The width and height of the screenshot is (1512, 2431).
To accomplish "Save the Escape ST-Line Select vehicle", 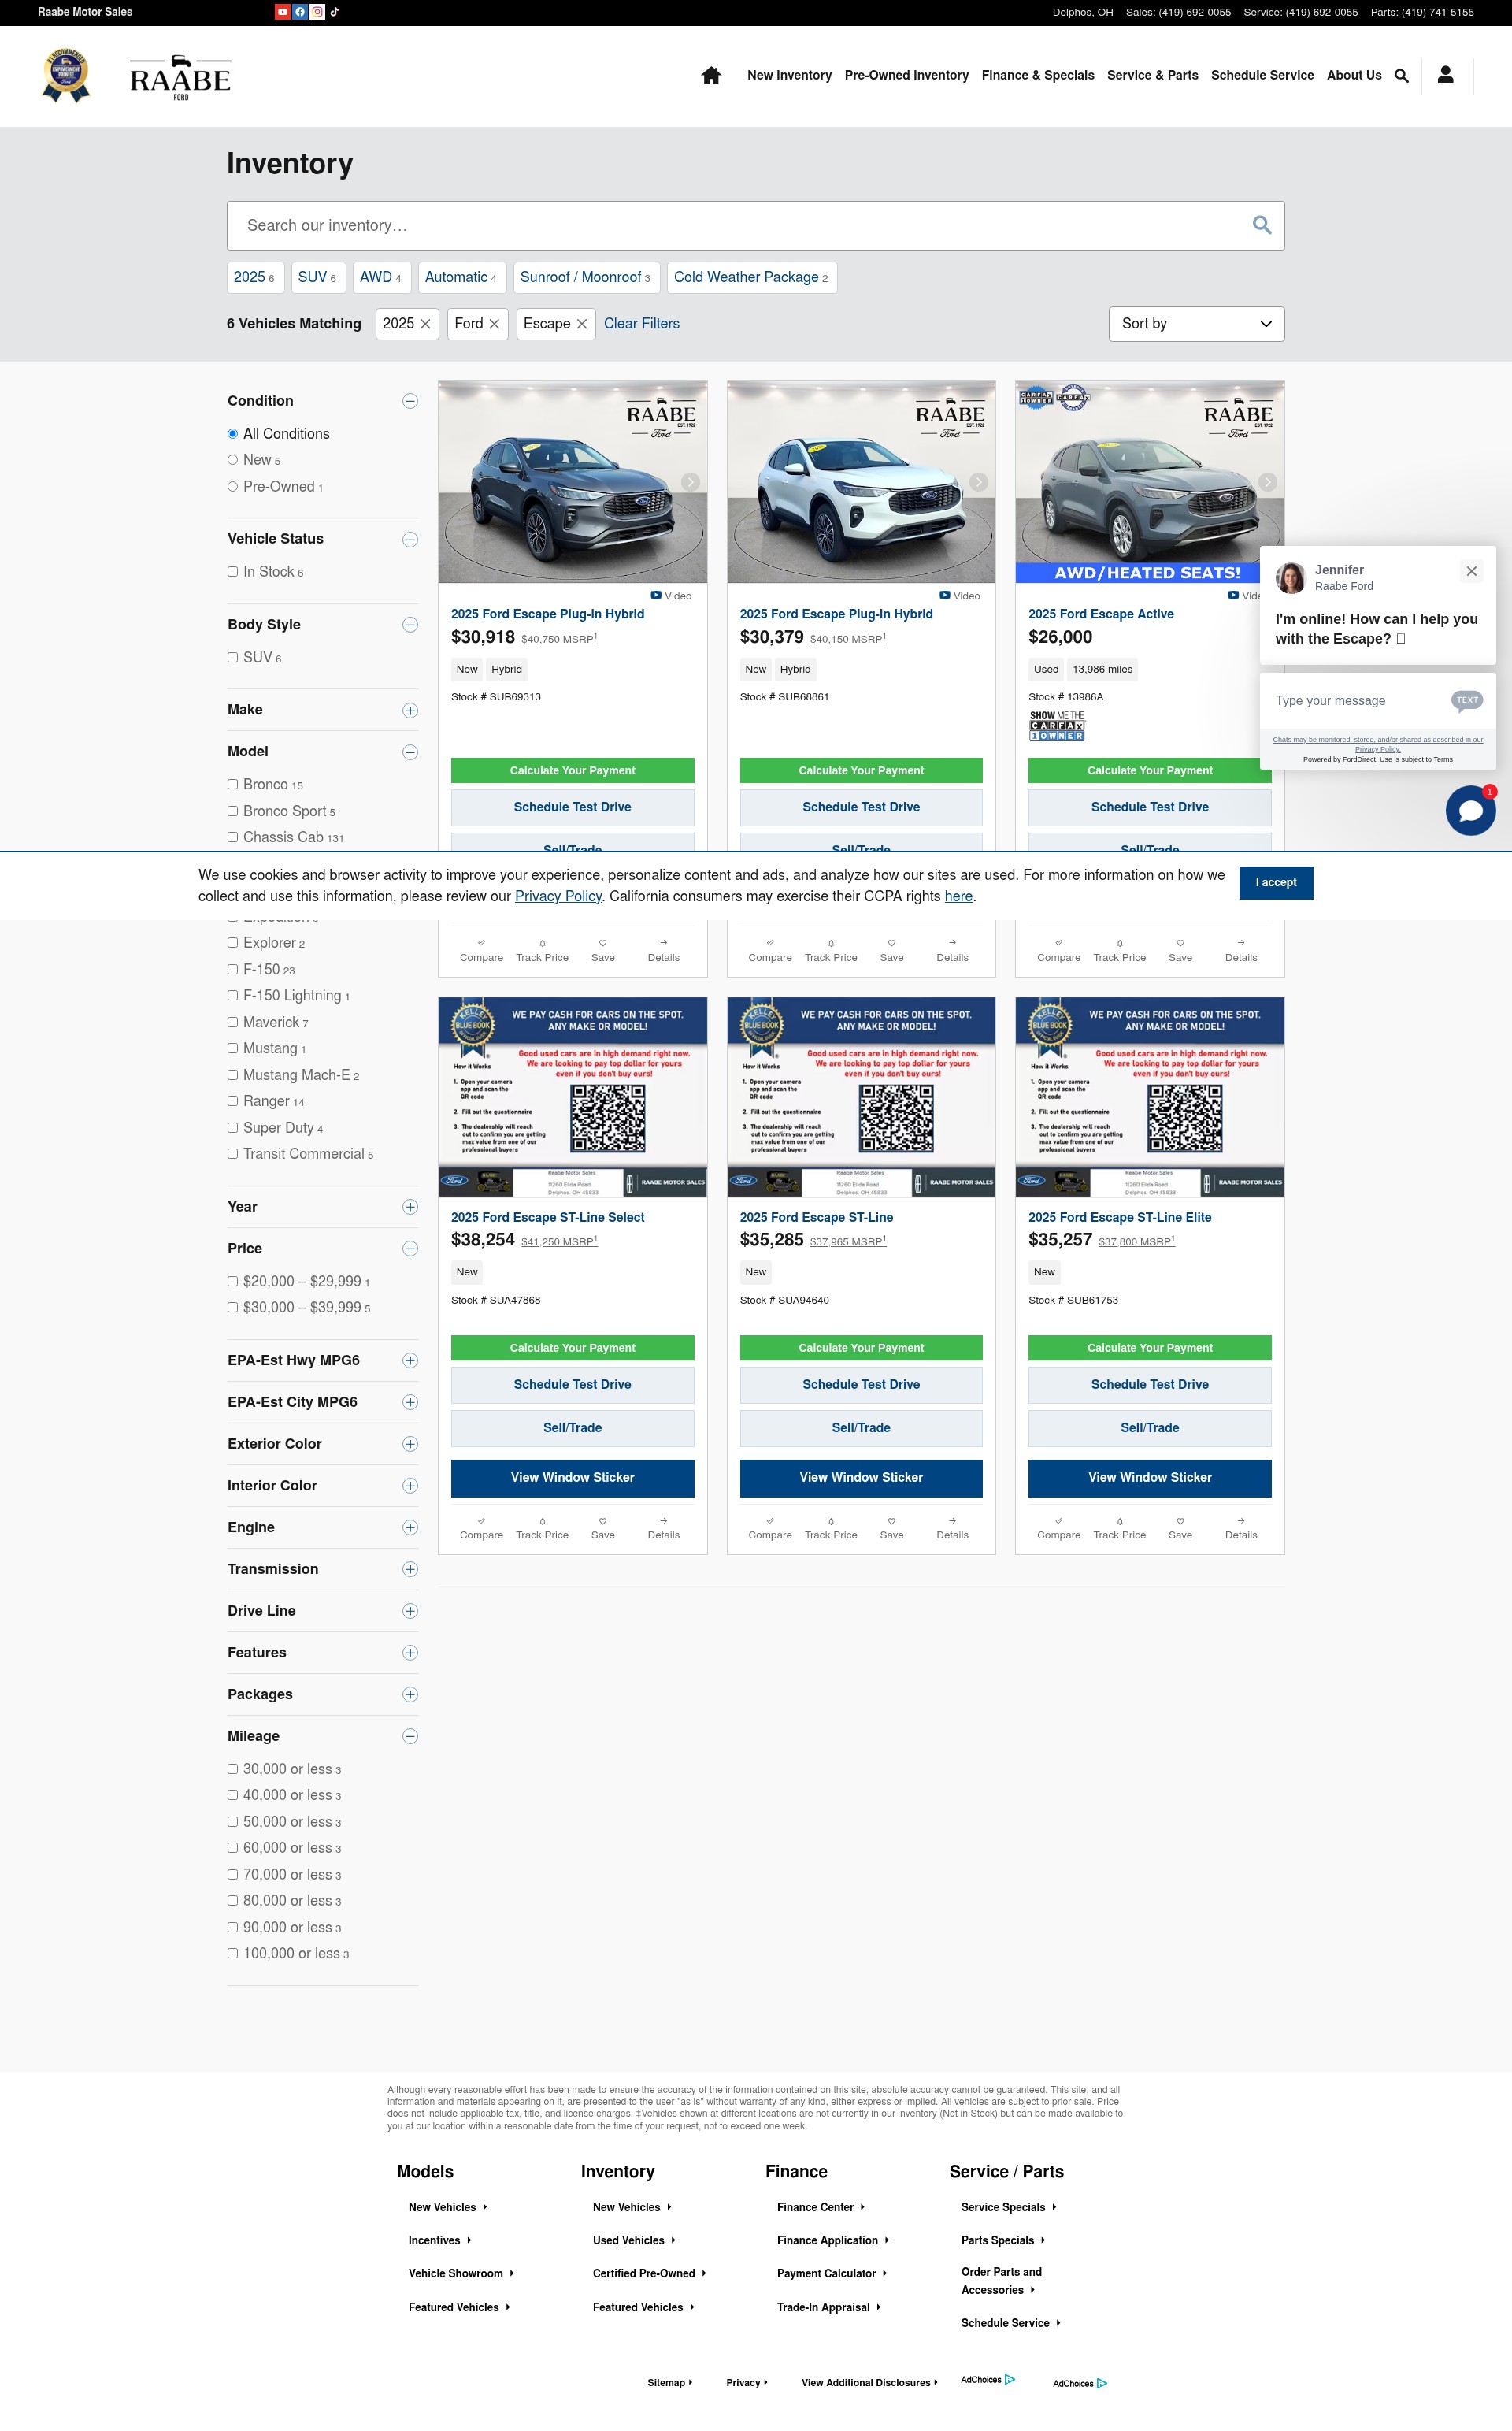I will [x=603, y=1527].
